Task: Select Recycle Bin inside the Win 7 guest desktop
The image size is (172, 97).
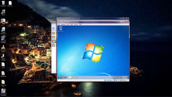Action: [61, 29]
